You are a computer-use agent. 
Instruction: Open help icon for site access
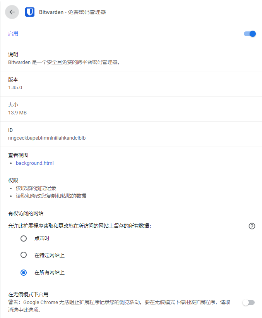[252, 226]
